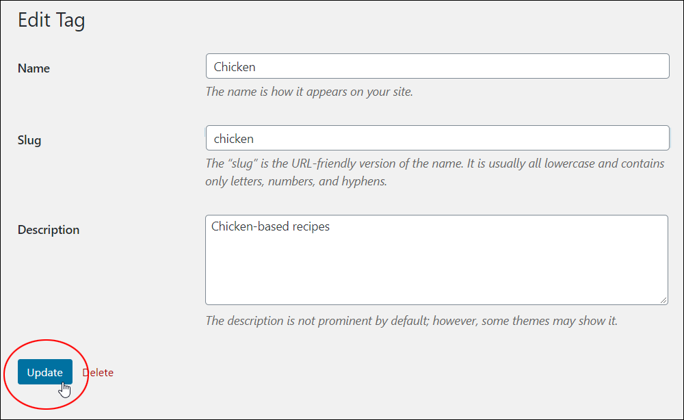Screen dimensions: 684x420
Task: Grab the Description textarea resize handle
Action: tap(663, 300)
